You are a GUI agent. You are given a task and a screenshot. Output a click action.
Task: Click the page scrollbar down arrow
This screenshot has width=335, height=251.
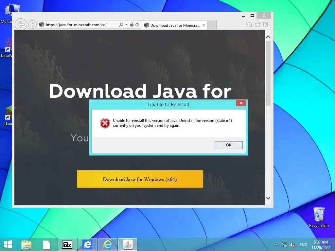click(268, 198)
